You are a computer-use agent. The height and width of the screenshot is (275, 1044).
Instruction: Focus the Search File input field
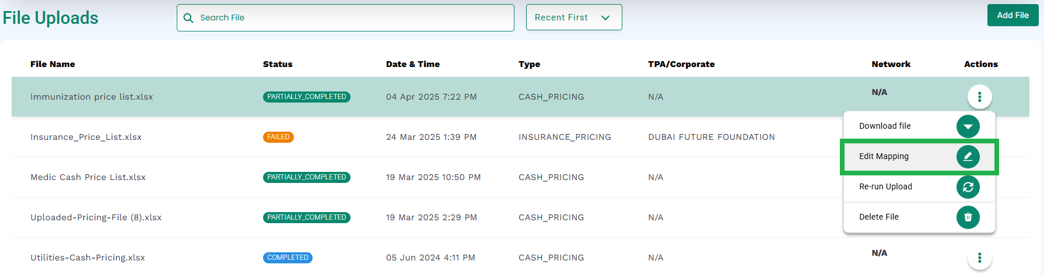345,17
